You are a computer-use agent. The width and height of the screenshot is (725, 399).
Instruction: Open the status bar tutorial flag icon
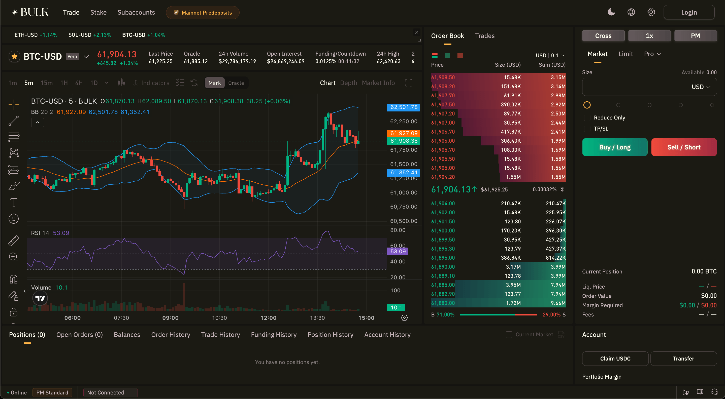tap(686, 392)
